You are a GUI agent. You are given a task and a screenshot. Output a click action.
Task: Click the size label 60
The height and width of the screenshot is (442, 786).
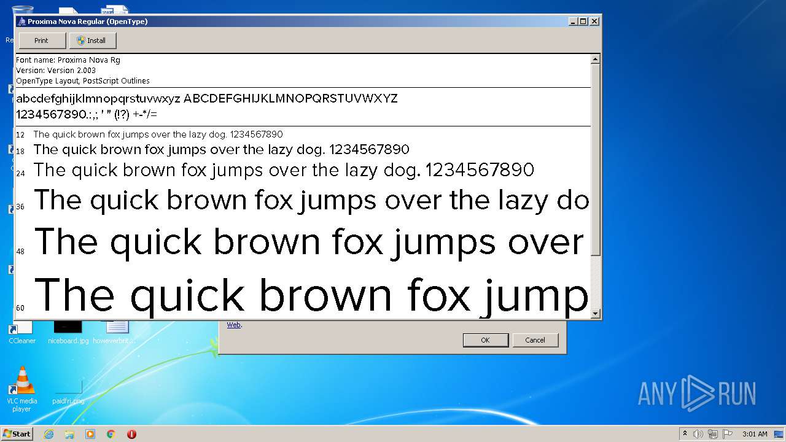(x=20, y=308)
